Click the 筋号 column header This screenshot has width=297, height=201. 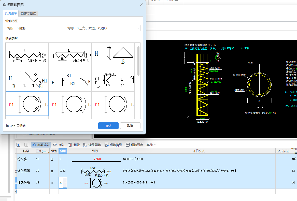pyautogui.click(x=26, y=151)
